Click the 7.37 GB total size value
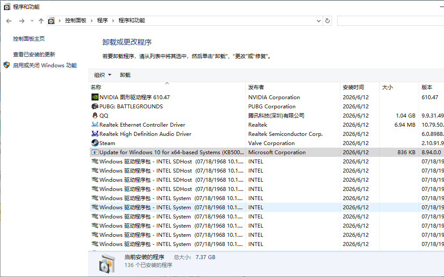Screen dimensions: 444x277 (x=205, y=257)
